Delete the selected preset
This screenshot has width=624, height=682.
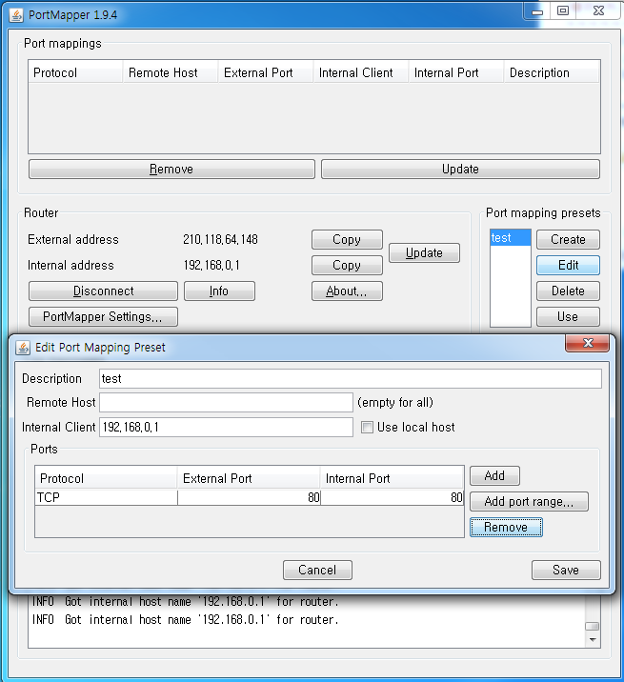tap(568, 291)
